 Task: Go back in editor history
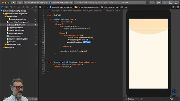(44, 7)
